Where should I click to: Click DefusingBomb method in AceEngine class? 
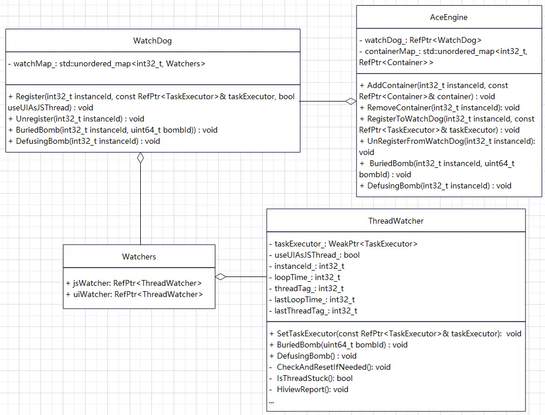(435, 185)
